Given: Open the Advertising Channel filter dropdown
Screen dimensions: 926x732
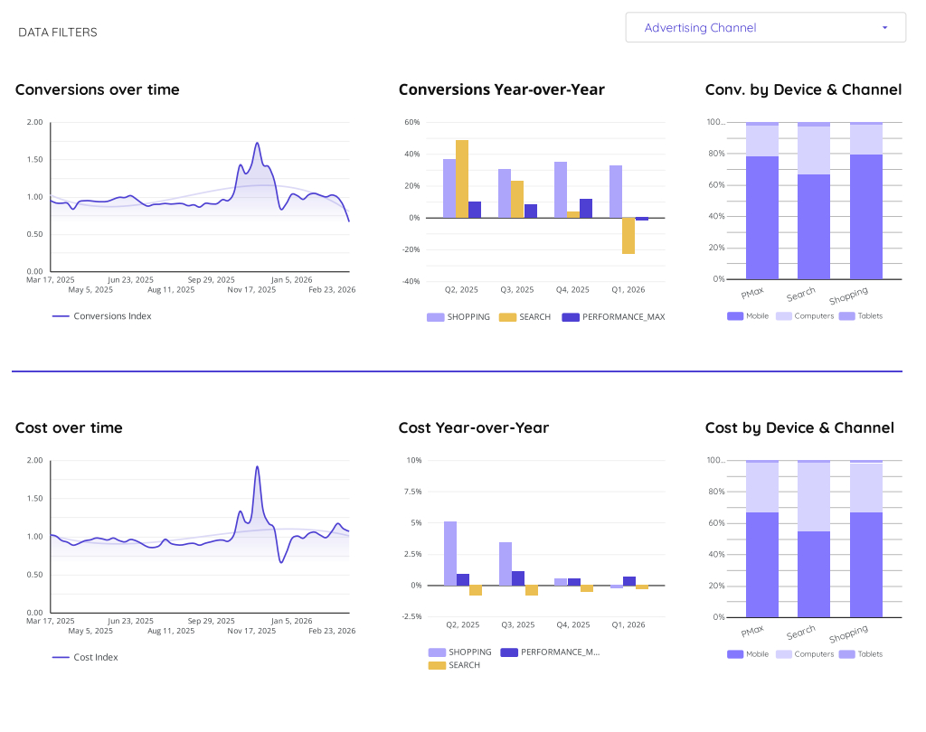Looking at the screenshot, I should 765,28.
